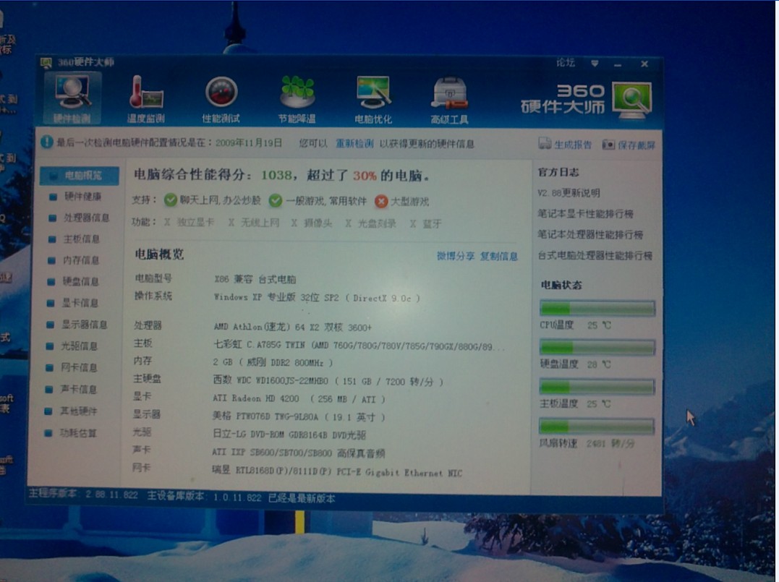Open the 高级工具 advanced tools
Screen dimensions: 779x582
449,100
